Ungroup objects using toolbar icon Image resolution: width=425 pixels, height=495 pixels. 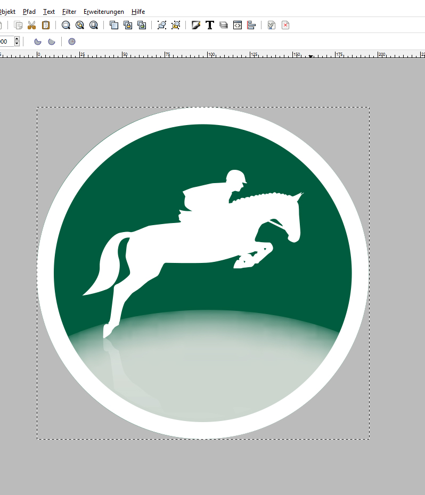click(x=176, y=25)
